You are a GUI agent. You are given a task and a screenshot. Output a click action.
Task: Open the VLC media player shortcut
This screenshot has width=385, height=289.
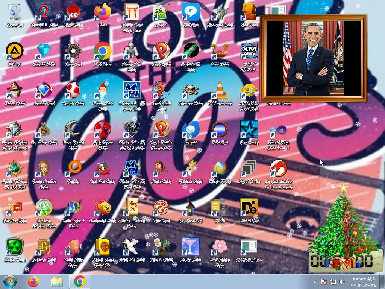pyautogui.click(x=220, y=90)
